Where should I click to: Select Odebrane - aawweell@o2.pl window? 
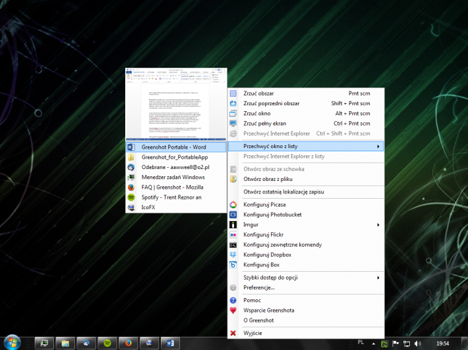[x=176, y=167]
